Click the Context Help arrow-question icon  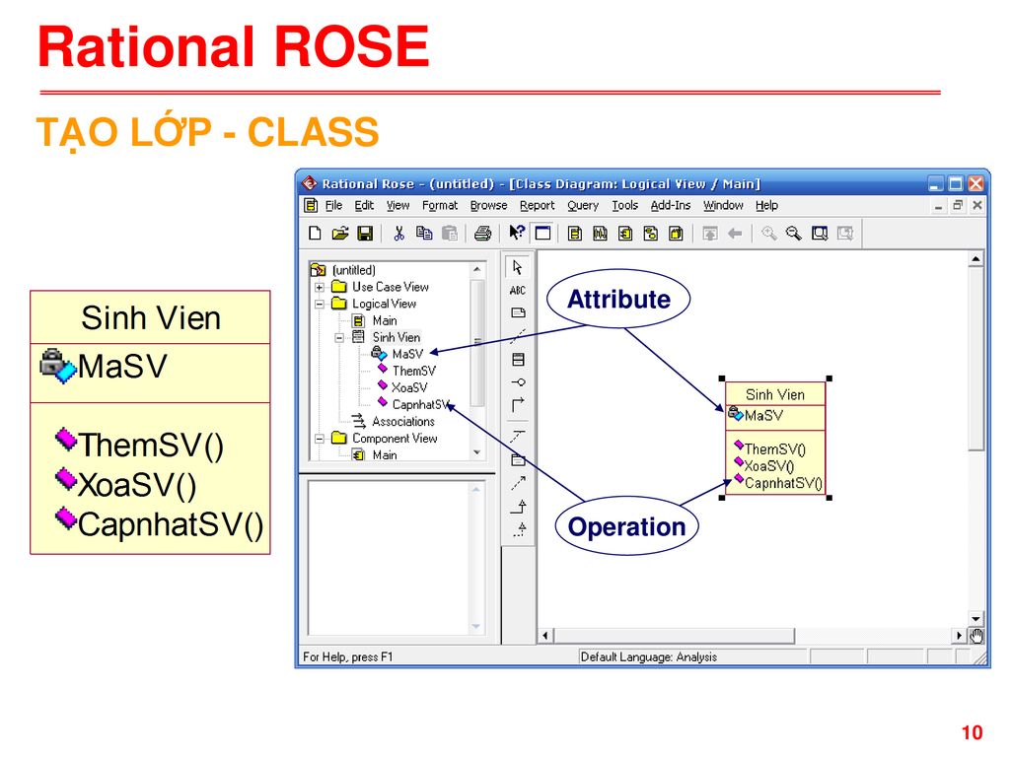tap(517, 233)
